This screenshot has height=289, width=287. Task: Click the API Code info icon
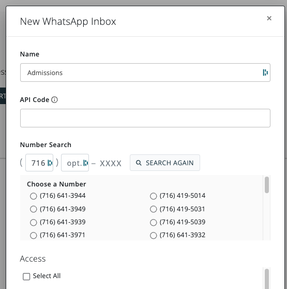[54, 100]
